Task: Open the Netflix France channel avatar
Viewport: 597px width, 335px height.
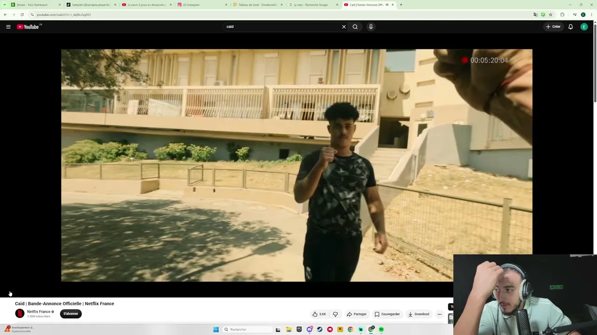Action: [20, 314]
